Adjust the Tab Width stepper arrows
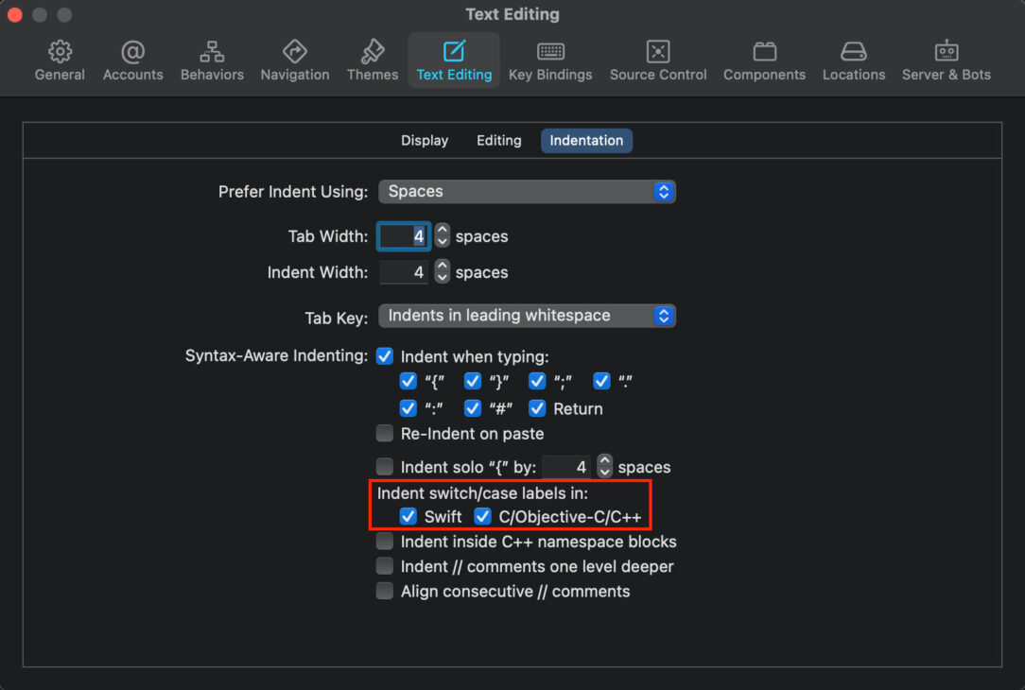Image resolution: width=1025 pixels, height=690 pixels. click(443, 236)
